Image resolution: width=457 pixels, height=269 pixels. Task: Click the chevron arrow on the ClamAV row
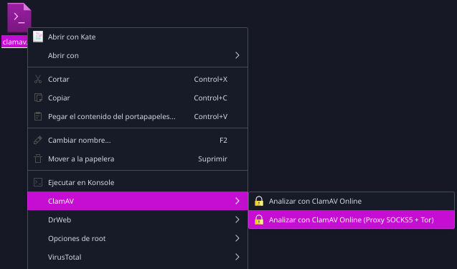tap(237, 201)
